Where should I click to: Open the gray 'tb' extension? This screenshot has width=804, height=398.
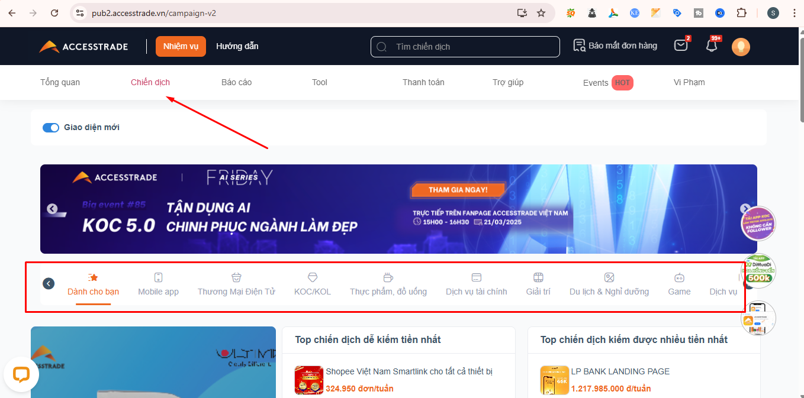(x=699, y=13)
